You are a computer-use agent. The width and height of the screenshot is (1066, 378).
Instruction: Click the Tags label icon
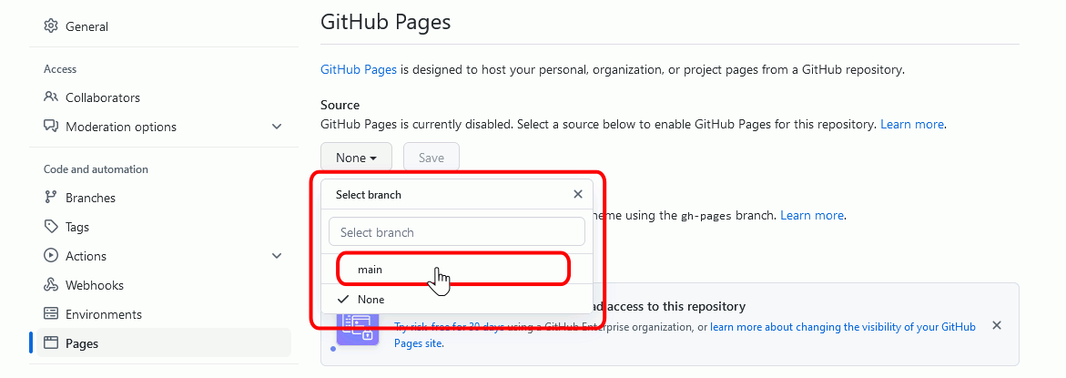pos(50,227)
